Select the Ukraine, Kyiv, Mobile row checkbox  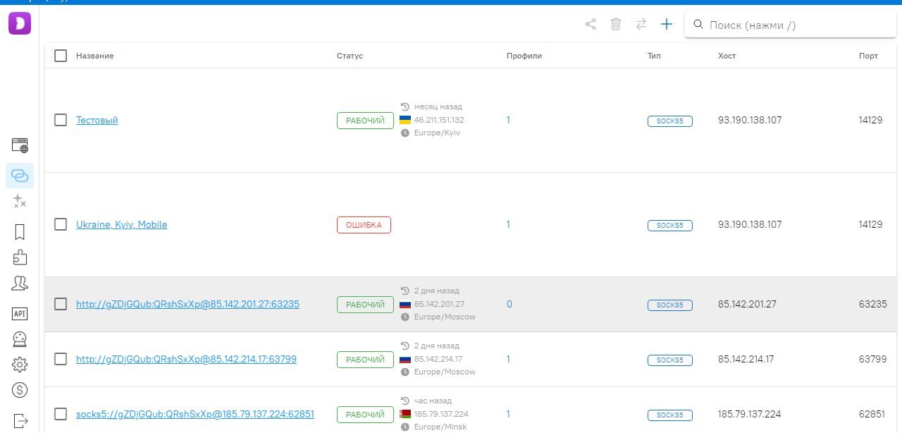point(61,224)
